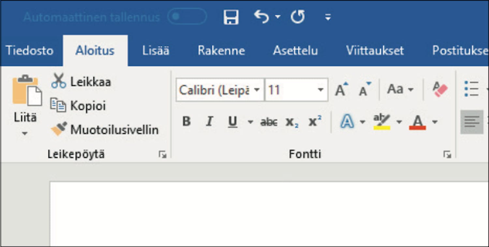Toggle Underline formatting
Image resolution: width=489 pixels, height=247 pixels.
click(232, 122)
